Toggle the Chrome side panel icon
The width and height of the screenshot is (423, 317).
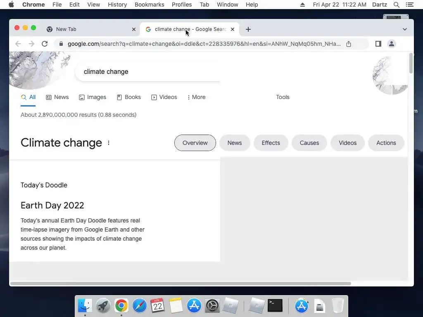[x=378, y=44]
